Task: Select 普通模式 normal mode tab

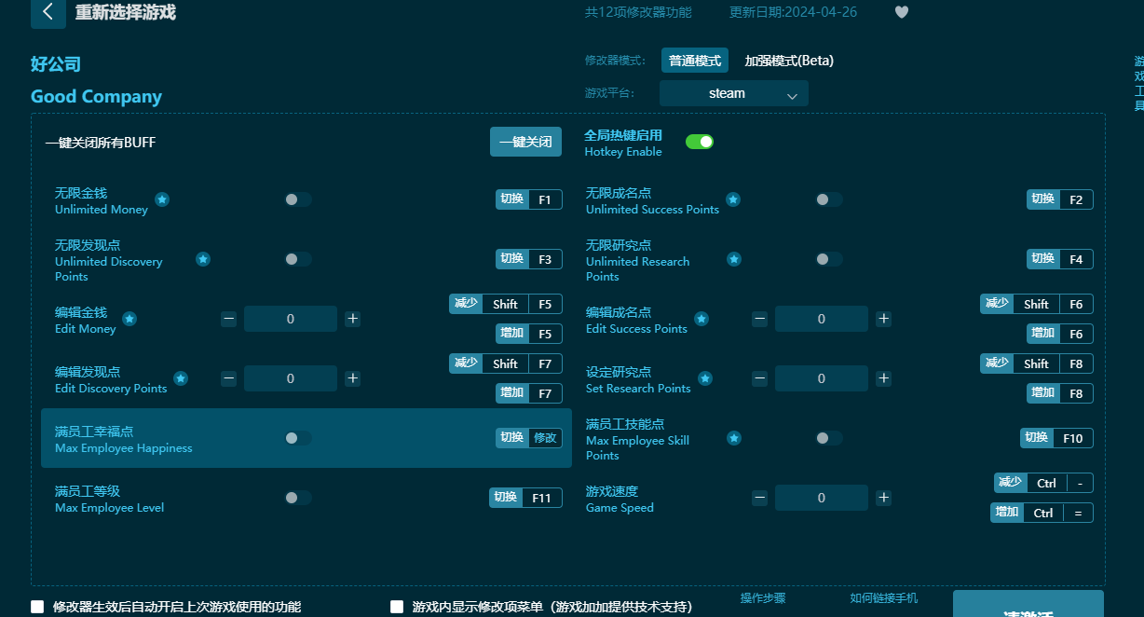Action: pyautogui.click(x=695, y=61)
